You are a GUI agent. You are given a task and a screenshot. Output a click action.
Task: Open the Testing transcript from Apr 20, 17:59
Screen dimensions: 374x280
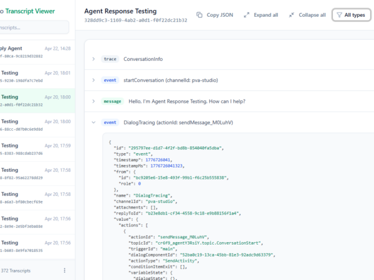click(37, 149)
